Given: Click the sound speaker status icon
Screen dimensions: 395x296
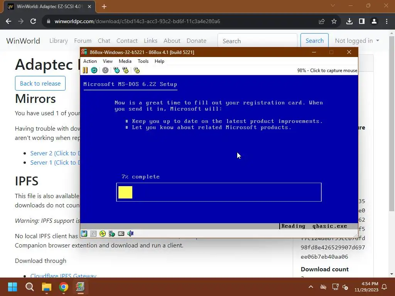Looking at the screenshot, I should click(130, 234).
